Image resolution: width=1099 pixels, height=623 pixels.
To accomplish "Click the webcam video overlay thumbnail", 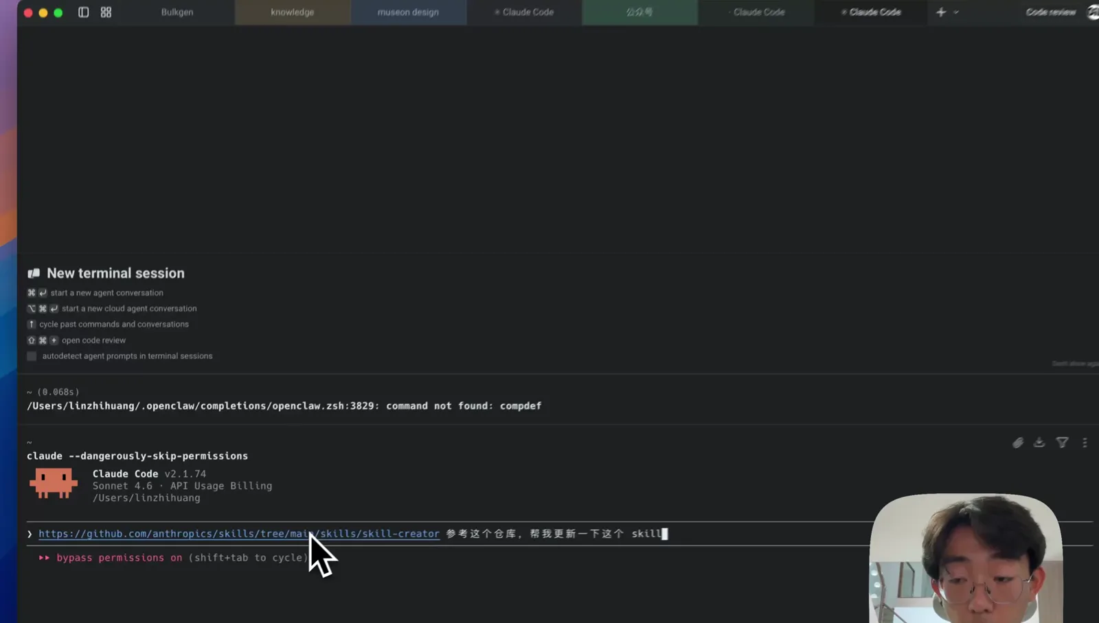I will point(966,558).
